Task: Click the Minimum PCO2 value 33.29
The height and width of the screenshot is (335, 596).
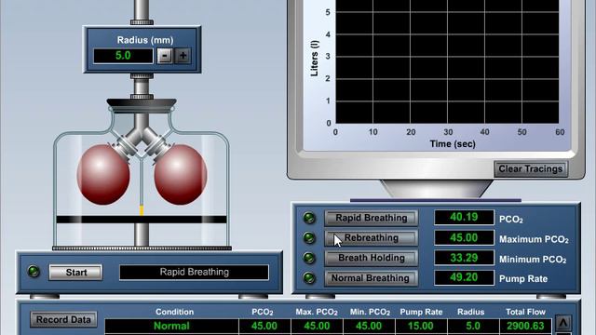Action: [464, 258]
